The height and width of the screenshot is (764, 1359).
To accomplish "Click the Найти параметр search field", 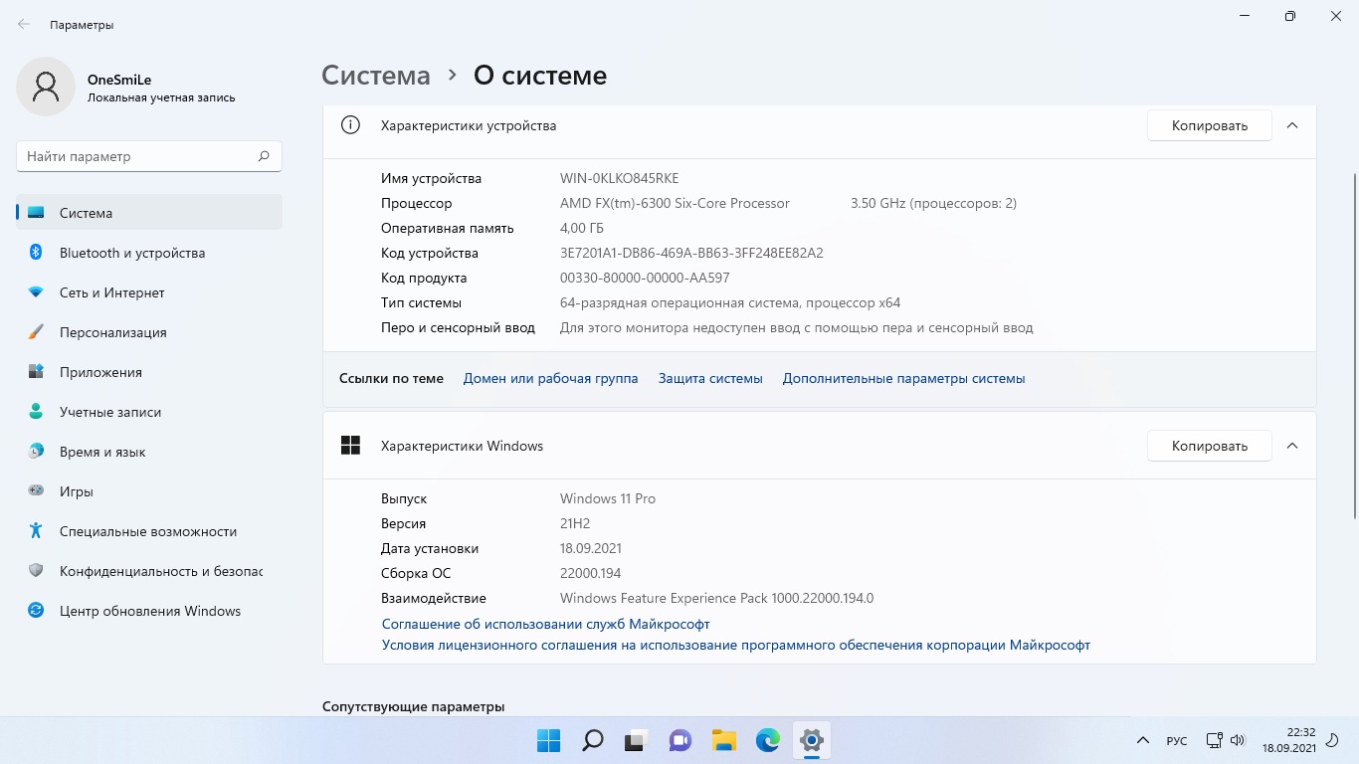I will [x=149, y=156].
